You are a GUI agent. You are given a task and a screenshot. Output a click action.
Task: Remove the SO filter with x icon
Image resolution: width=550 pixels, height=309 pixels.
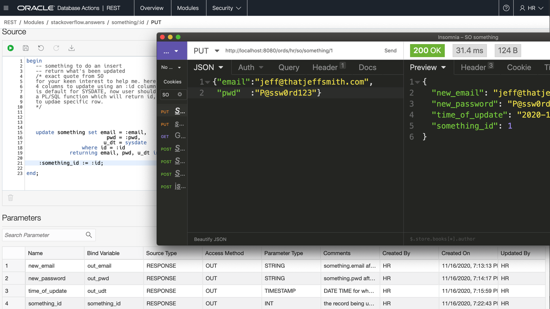point(180,94)
